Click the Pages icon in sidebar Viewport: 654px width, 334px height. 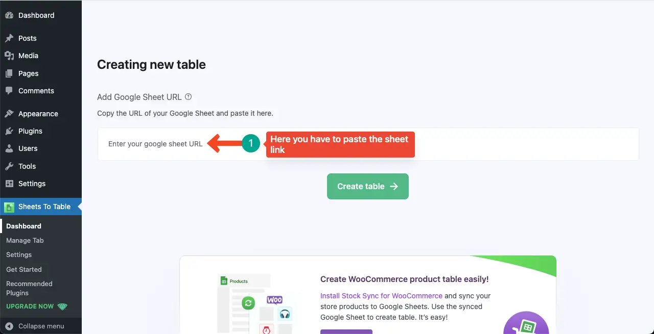(x=9, y=73)
